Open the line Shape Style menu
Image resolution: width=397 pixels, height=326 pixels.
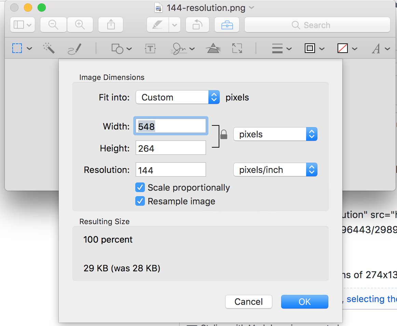click(x=277, y=49)
